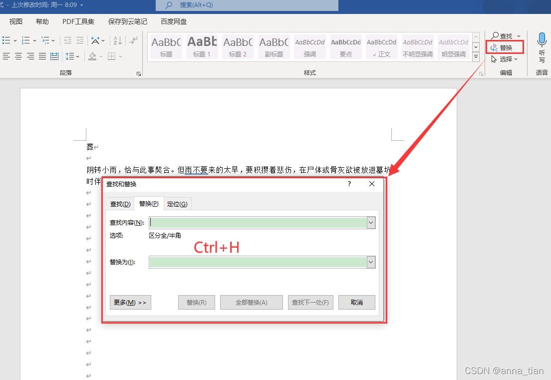Click the sort A-Z icon
The image size is (551, 380).
tap(118, 40)
